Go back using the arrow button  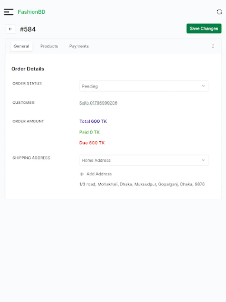[10, 29]
